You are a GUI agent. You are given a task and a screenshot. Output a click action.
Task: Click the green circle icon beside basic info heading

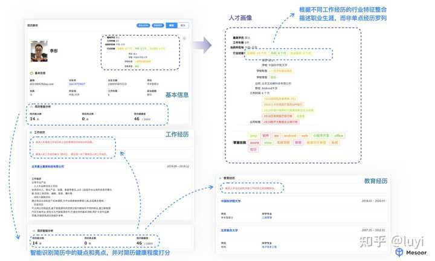tap(31, 73)
